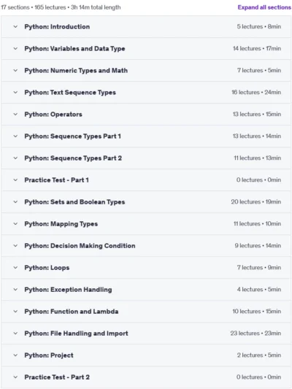Expand the Python: Project chevron
The width and height of the screenshot is (292, 389).
tap(15, 355)
